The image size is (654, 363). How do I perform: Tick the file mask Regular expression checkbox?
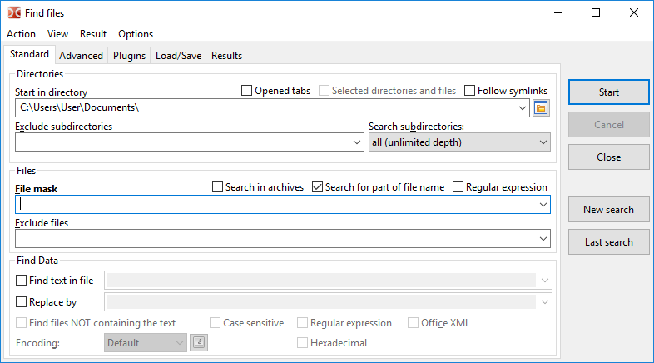click(x=458, y=187)
